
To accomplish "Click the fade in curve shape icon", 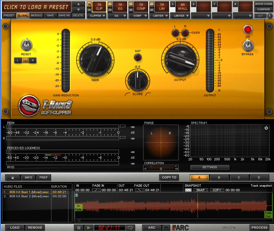I will point(96,190).
